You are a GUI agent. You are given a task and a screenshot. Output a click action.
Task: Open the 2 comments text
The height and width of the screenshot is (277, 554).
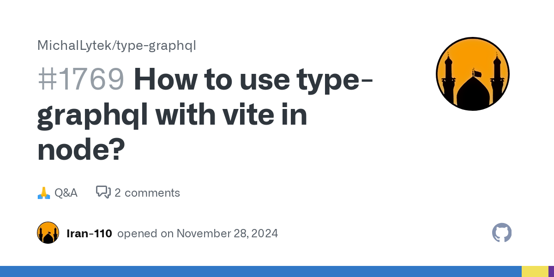147,193
